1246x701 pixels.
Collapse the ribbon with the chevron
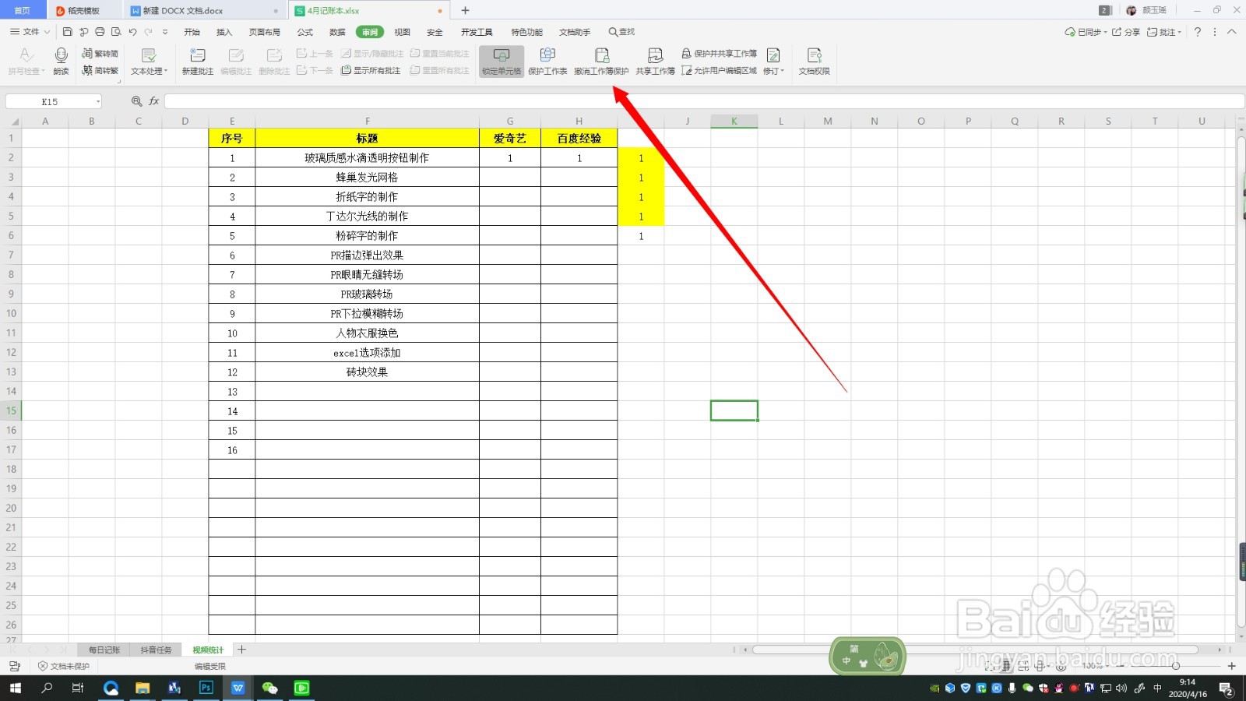click(x=1232, y=32)
